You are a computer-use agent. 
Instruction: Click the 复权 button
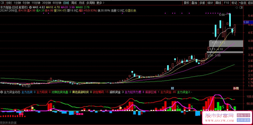[x=186, y=3]
